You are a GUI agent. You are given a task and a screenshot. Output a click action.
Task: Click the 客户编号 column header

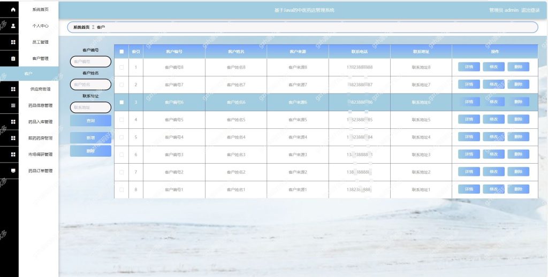pyautogui.click(x=174, y=52)
